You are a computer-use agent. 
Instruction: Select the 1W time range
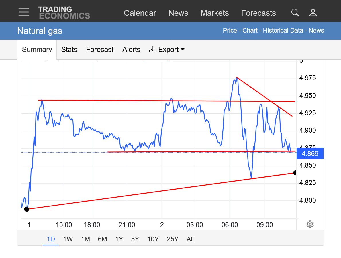pos(68,239)
